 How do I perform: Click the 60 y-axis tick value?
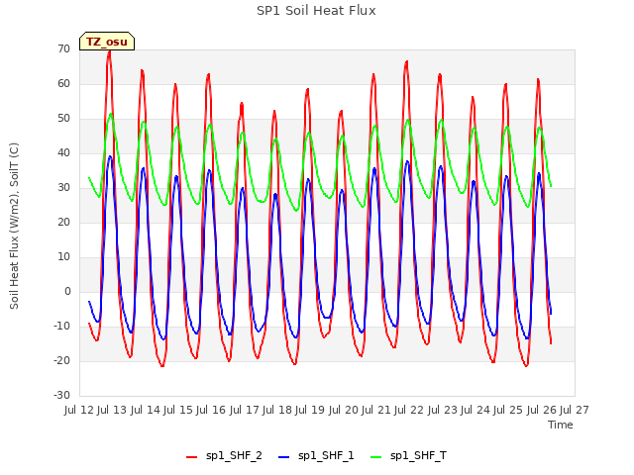tap(63, 83)
